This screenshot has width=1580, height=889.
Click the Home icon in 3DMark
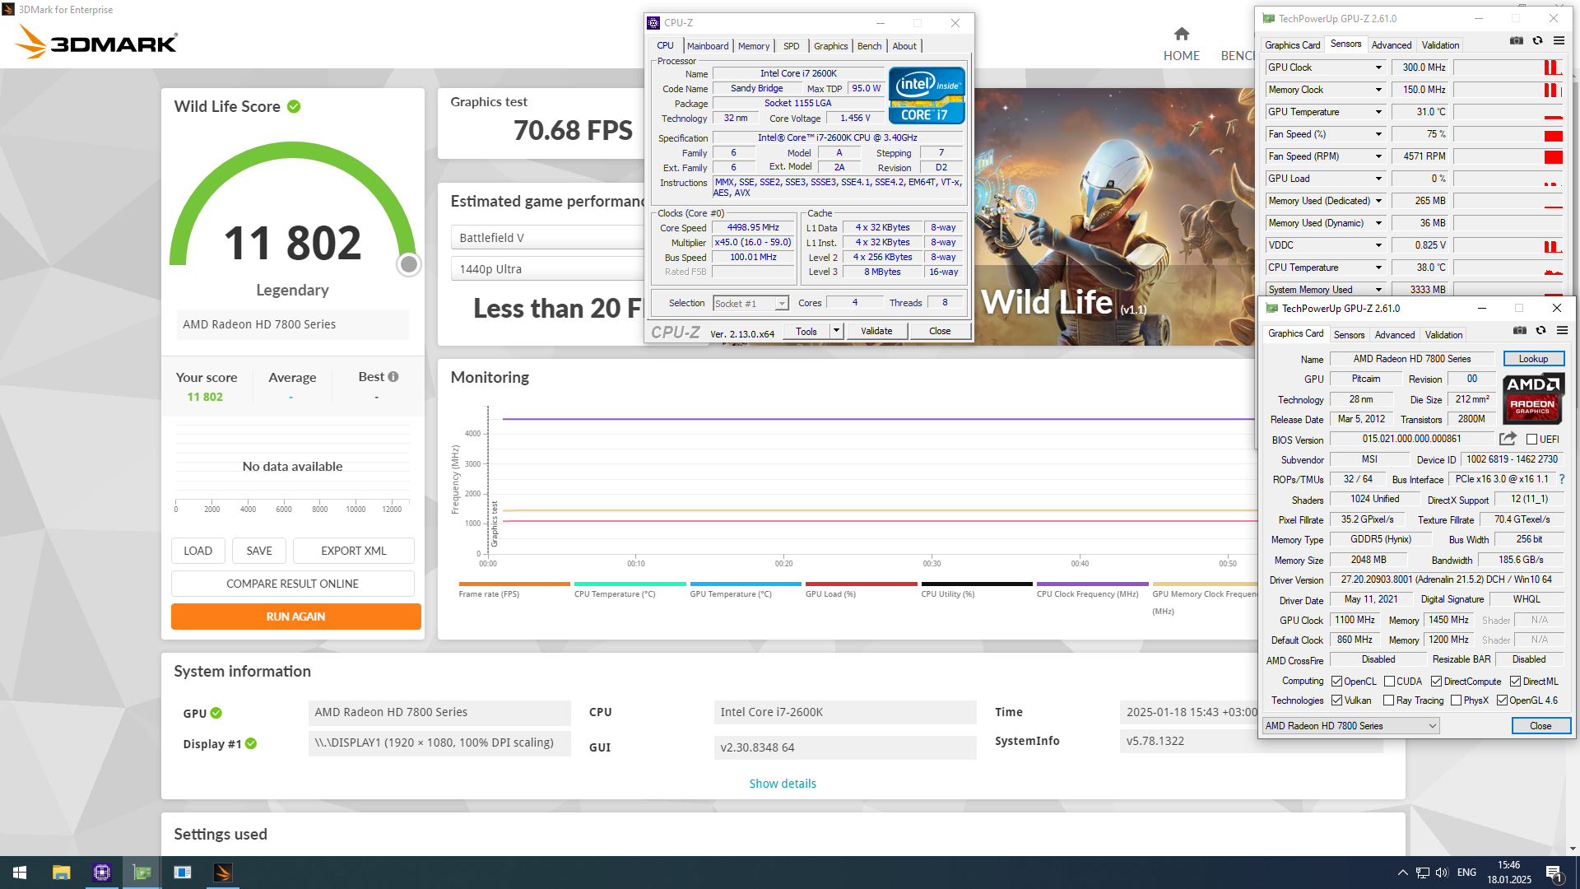1182,34
